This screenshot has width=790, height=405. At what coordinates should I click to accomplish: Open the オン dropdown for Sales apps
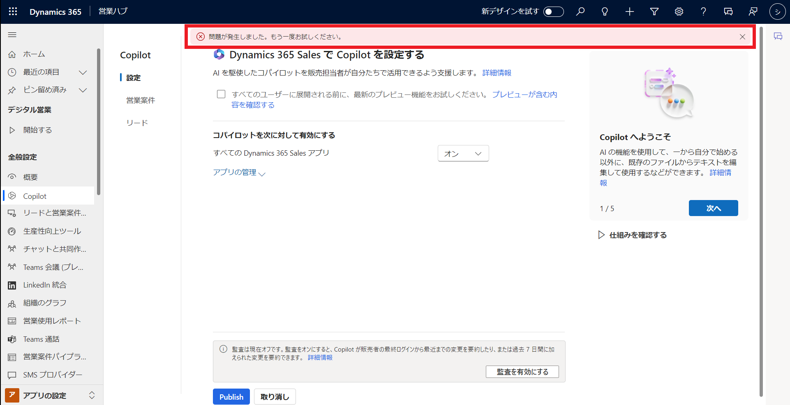tap(463, 153)
